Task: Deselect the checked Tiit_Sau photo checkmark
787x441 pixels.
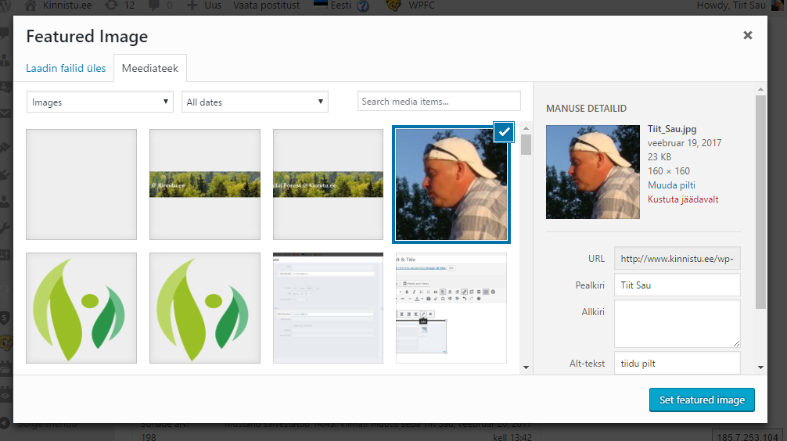Action: 504,132
